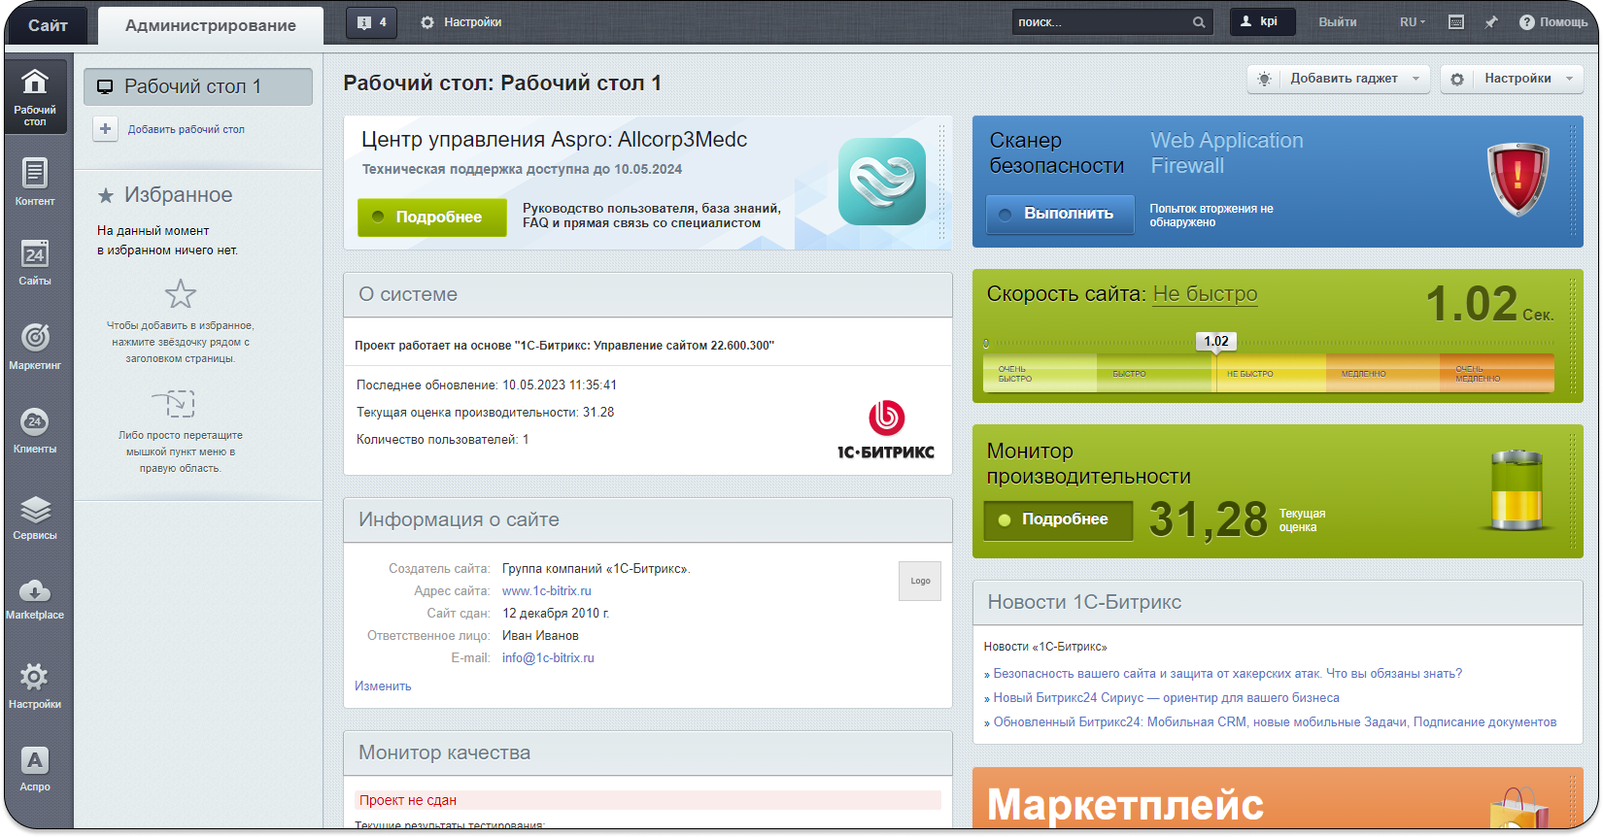Expand the Добавить гаджет dropdown arrow
This screenshot has height=837, width=1603.
[1415, 79]
